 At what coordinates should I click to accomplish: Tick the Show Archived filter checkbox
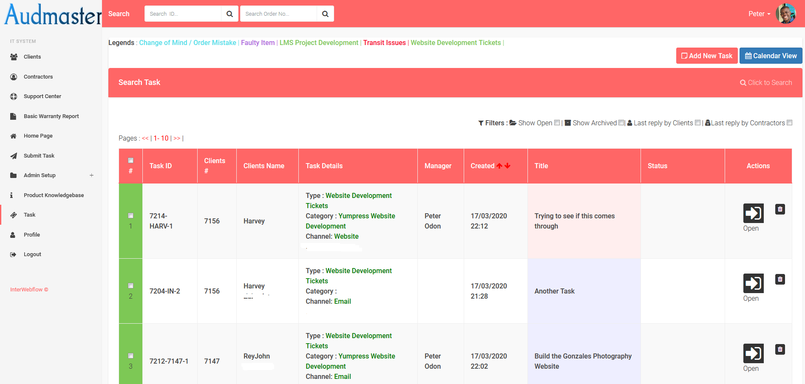click(621, 123)
